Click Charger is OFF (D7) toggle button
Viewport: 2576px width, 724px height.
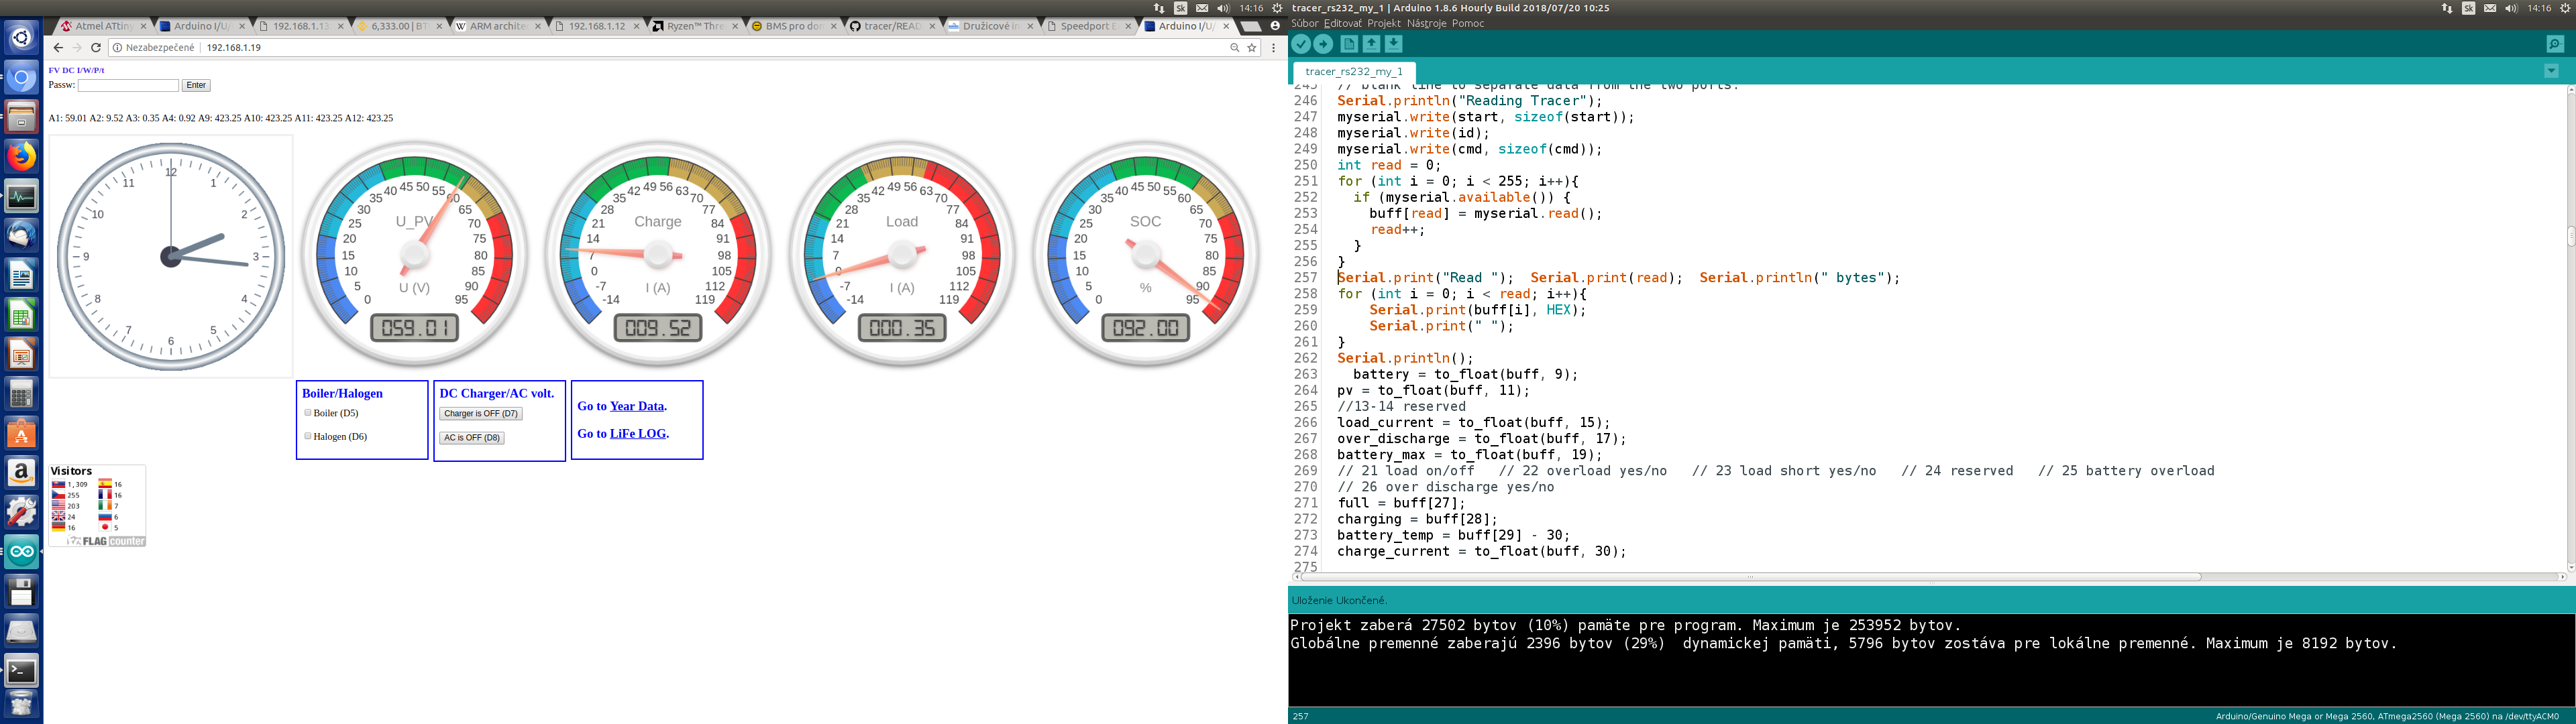point(480,413)
